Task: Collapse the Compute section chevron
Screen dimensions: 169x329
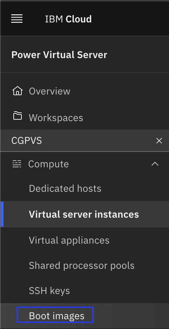Action: (155, 164)
